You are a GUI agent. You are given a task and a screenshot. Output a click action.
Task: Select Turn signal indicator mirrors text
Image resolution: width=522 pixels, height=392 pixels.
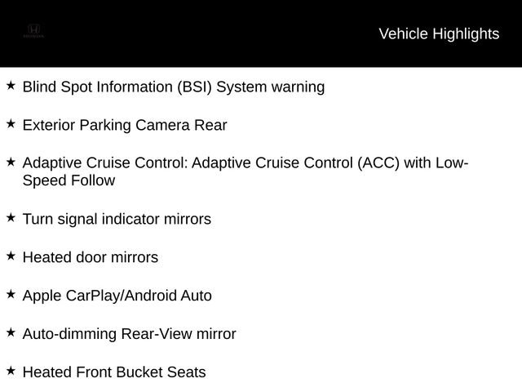coord(117,220)
